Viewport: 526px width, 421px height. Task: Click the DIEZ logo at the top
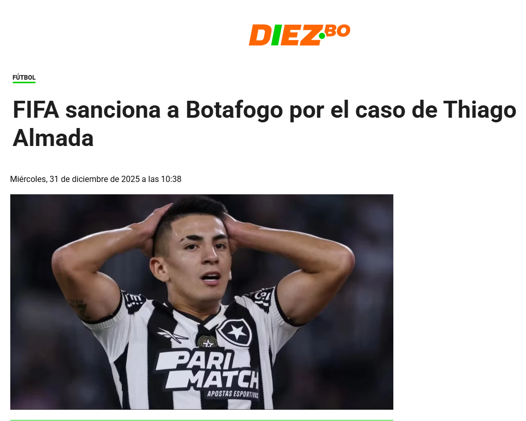(299, 34)
